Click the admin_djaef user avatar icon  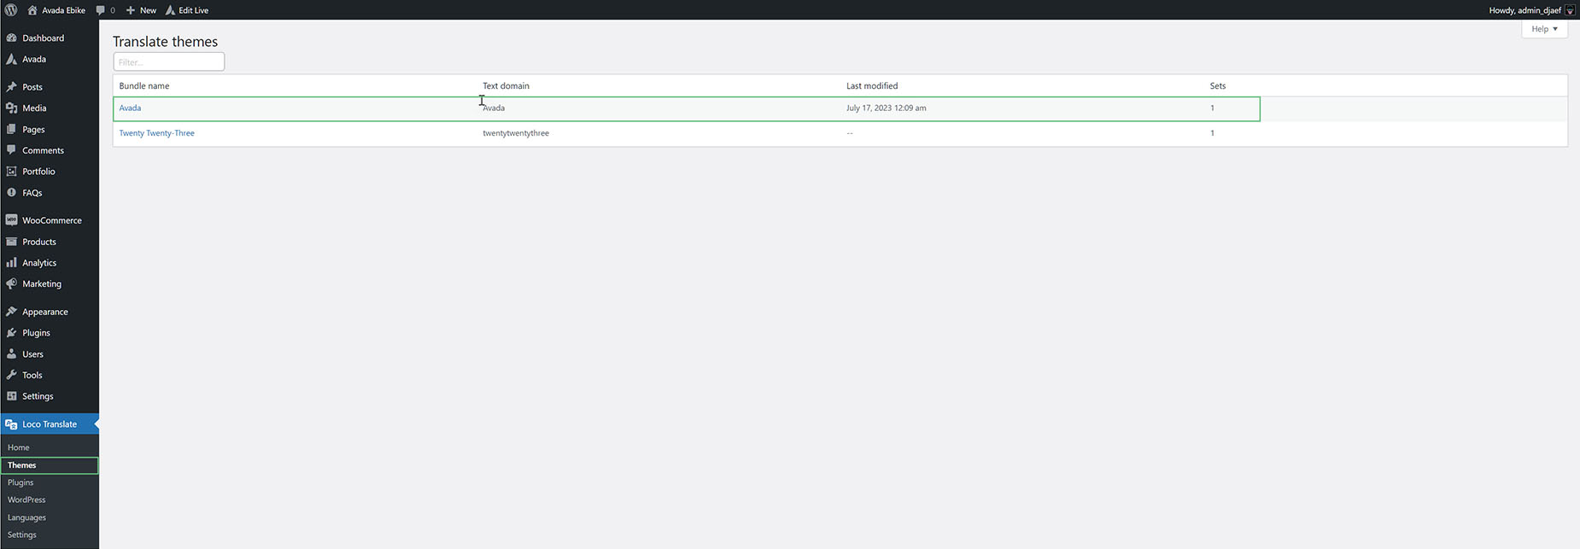(1570, 10)
